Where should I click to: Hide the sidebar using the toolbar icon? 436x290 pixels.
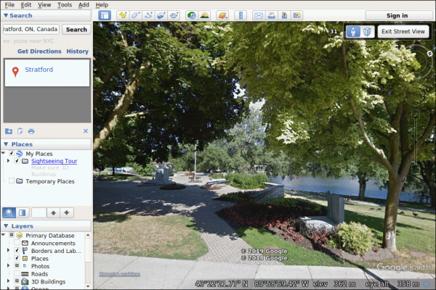tap(105, 15)
